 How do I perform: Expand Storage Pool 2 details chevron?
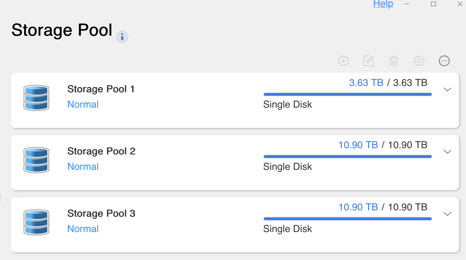[x=447, y=152]
